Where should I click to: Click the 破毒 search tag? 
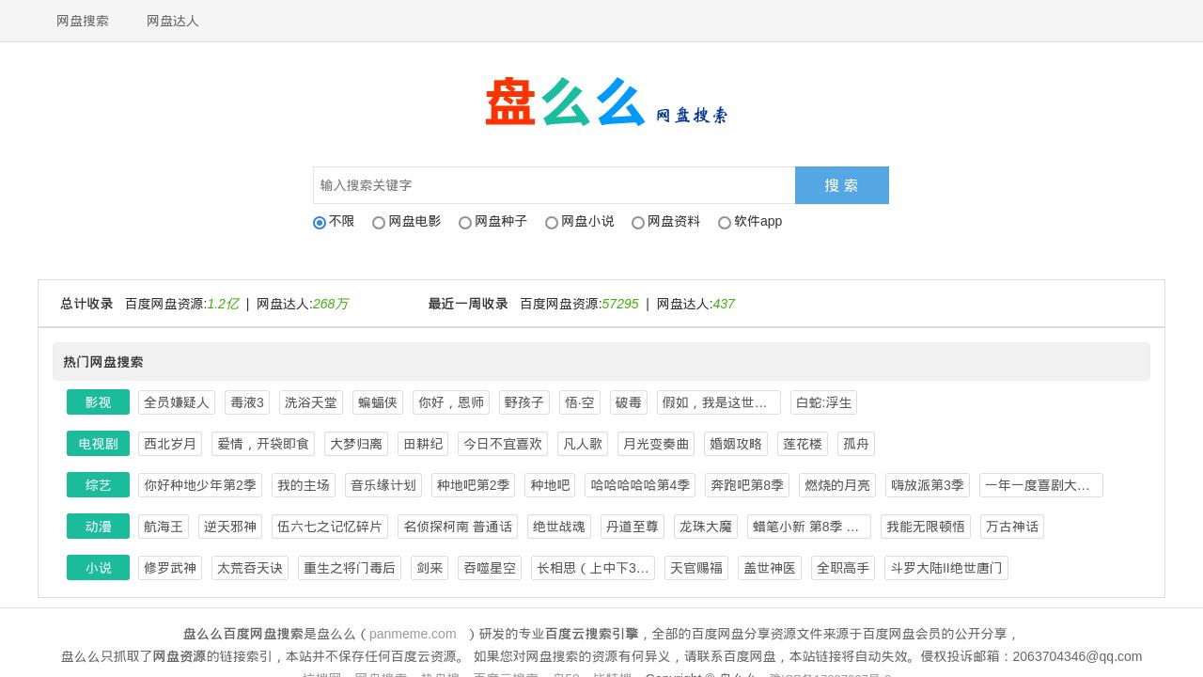pos(629,402)
